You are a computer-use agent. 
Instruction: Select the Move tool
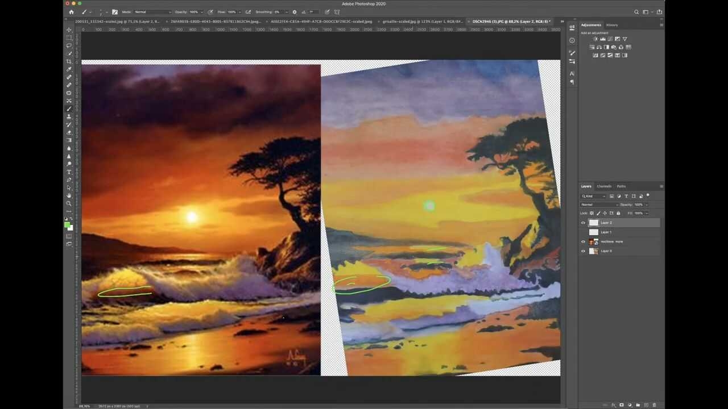(69, 30)
